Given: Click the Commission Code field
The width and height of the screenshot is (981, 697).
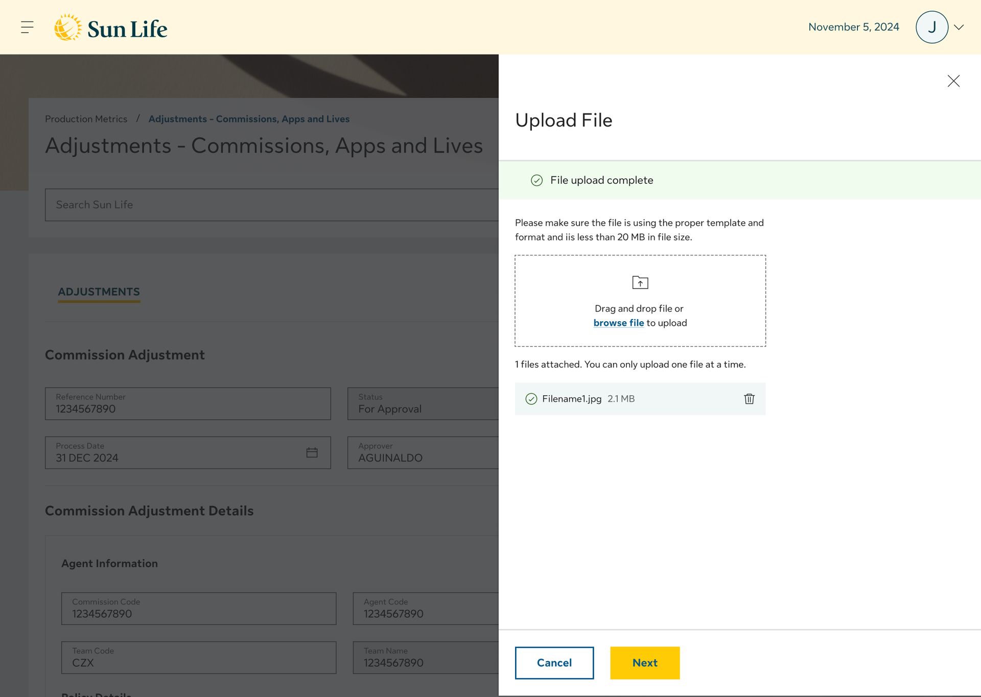Looking at the screenshot, I should pos(199,609).
